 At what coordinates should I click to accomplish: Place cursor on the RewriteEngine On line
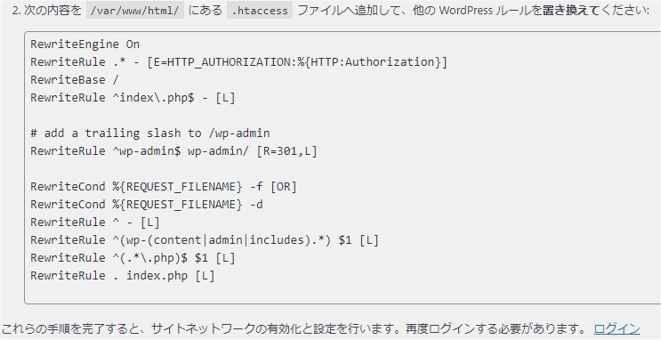(85, 45)
